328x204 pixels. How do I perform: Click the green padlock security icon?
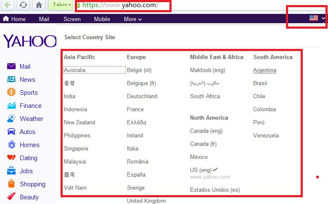79,5
